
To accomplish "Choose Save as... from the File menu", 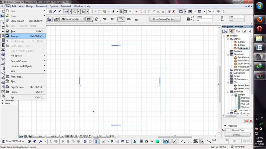I will 15,36.
